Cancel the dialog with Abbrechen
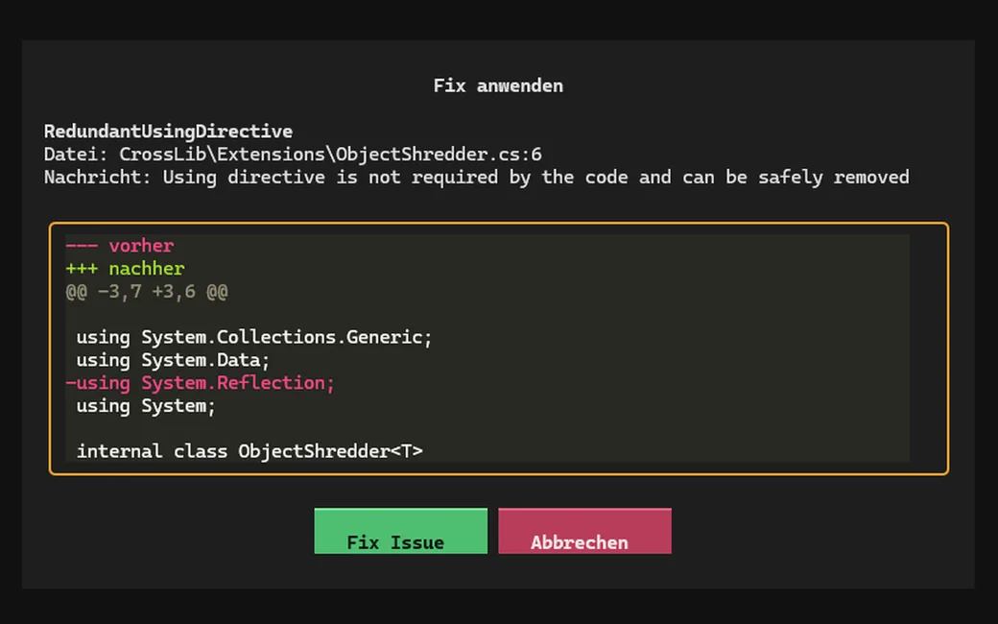The image size is (998, 624). [x=585, y=531]
